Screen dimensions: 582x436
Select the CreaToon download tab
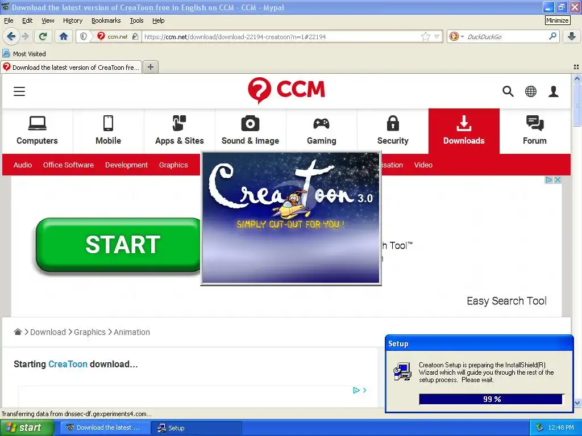tap(71, 67)
